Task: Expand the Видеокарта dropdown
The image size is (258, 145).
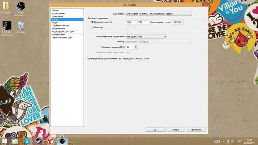Action: pyautogui.click(x=159, y=14)
